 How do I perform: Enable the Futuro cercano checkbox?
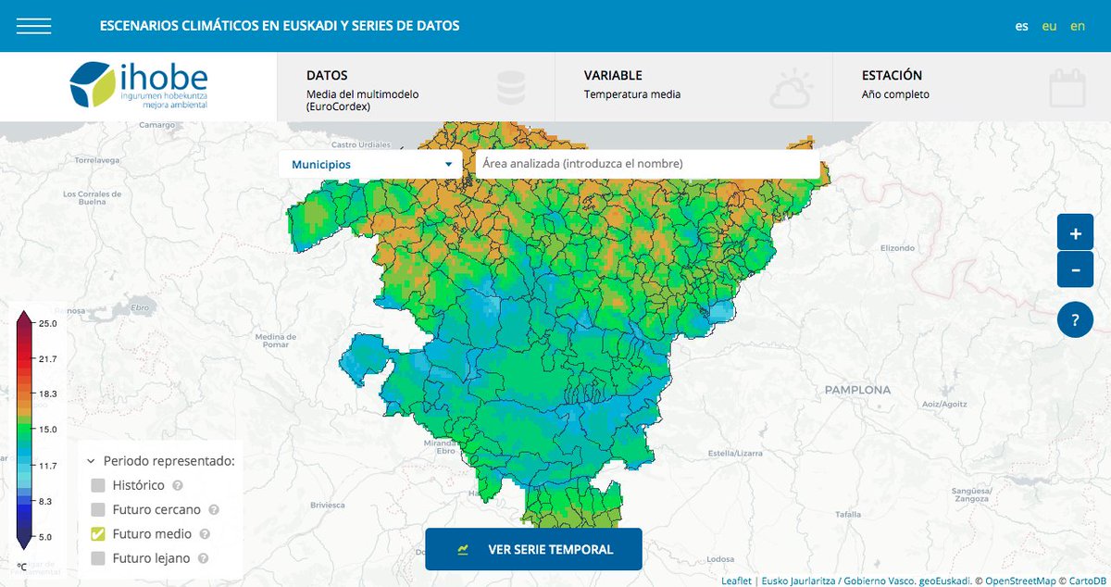pyautogui.click(x=96, y=508)
